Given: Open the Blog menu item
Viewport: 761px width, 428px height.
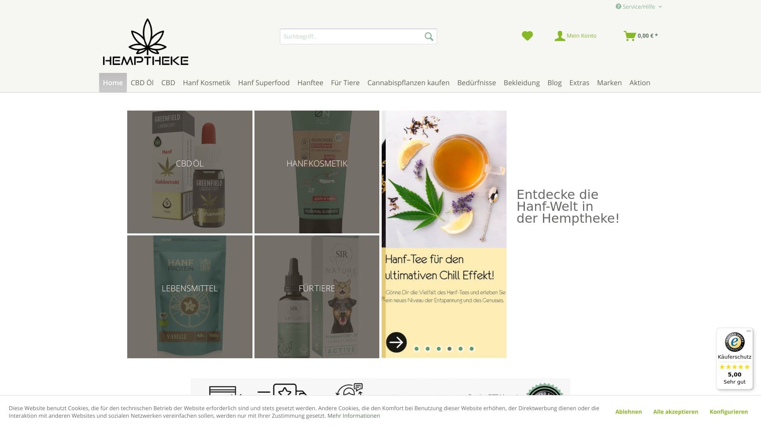Looking at the screenshot, I should (x=554, y=82).
